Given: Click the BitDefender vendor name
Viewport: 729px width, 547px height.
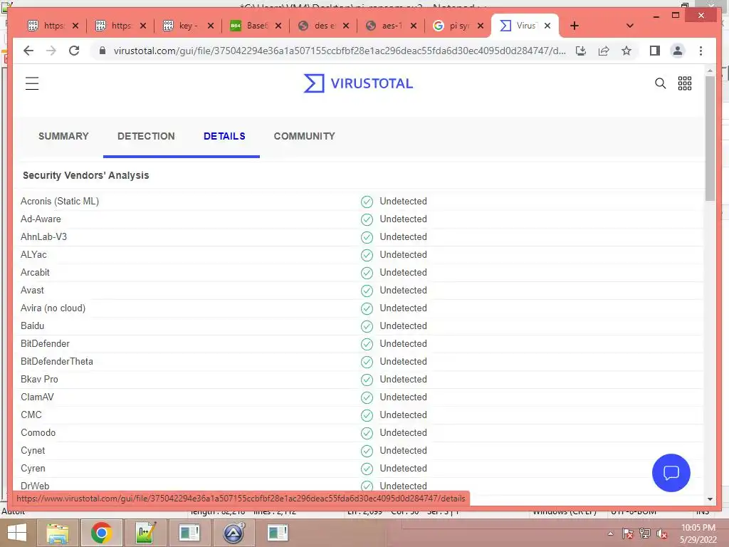Looking at the screenshot, I should (45, 344).
